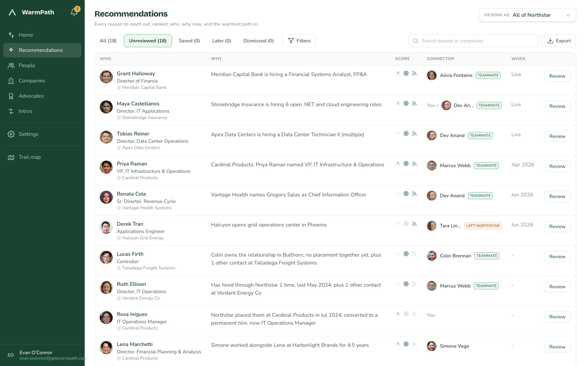Click the WarmPath logo icon
The width and height of the screenshot is (586, 366).
click(x=12, y=12)
